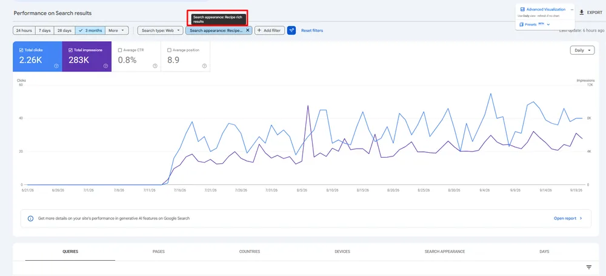Open the More date range dropdown
Viewport: 606px width, 276px height.
116,30
